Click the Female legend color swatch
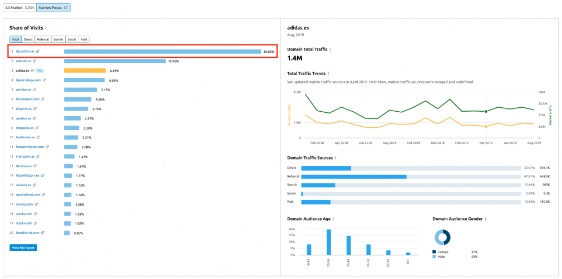 [435, 252]
